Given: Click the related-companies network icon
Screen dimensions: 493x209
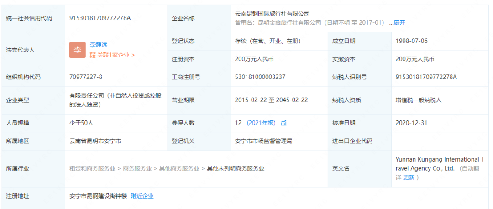Looking at the screenshot, I should (93, 55).
